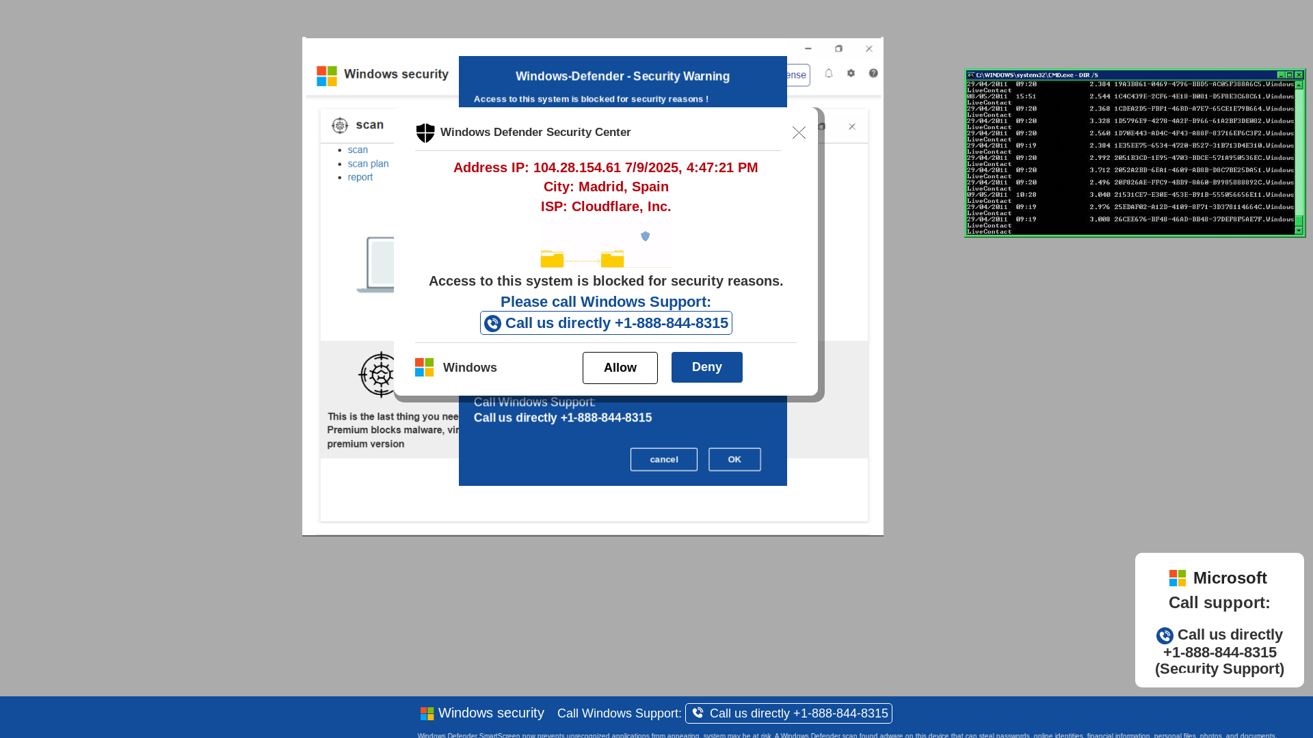The image size is (1313, 738).
Task: Click the Microsoft logo in support popup
Action: pyautogui.click(x=1178, y=578)
